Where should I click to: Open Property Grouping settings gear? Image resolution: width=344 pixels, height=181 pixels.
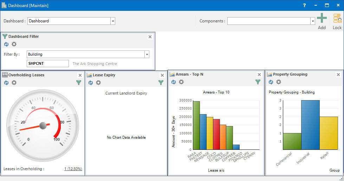[x=279, y=82]
